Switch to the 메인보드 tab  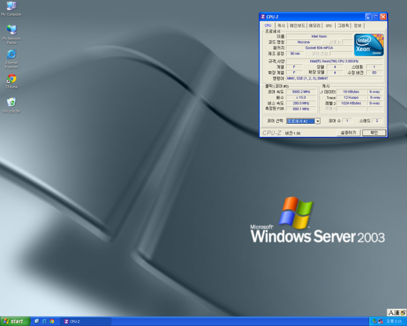297,26
